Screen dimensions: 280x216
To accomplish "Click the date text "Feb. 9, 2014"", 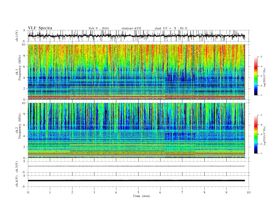I will (99, 28).
